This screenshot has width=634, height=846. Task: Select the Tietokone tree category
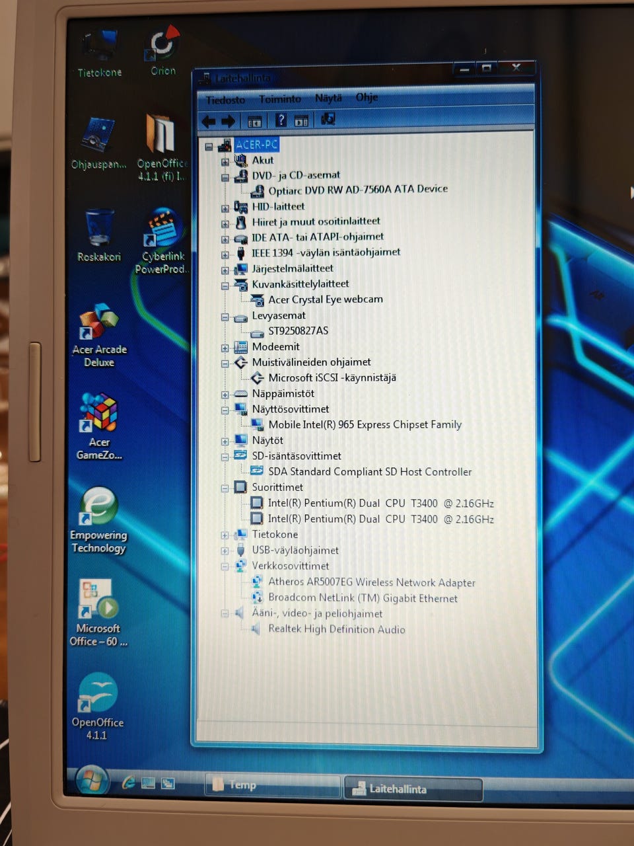(x=274, y=534)
